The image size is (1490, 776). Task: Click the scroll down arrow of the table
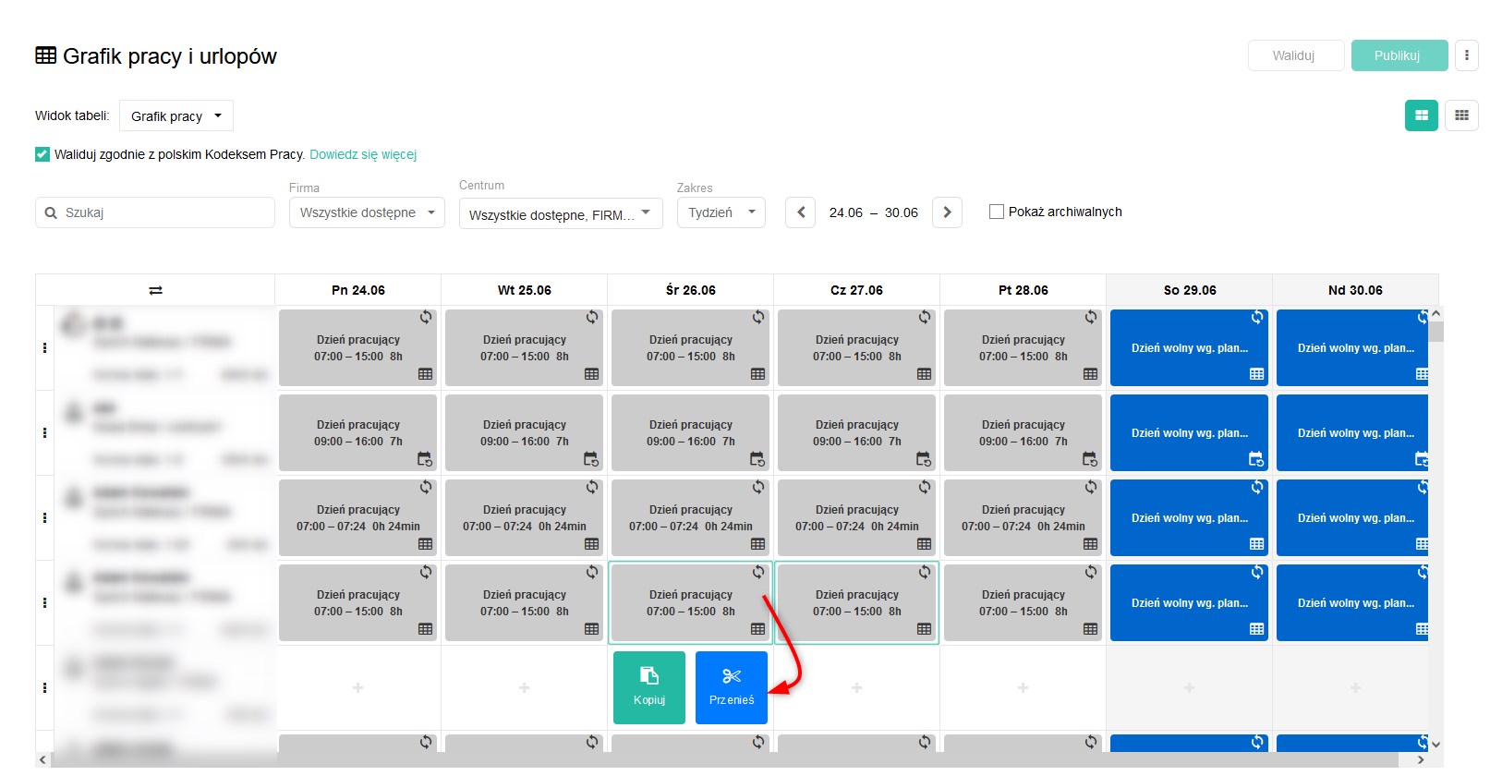tap(1435, 744)
